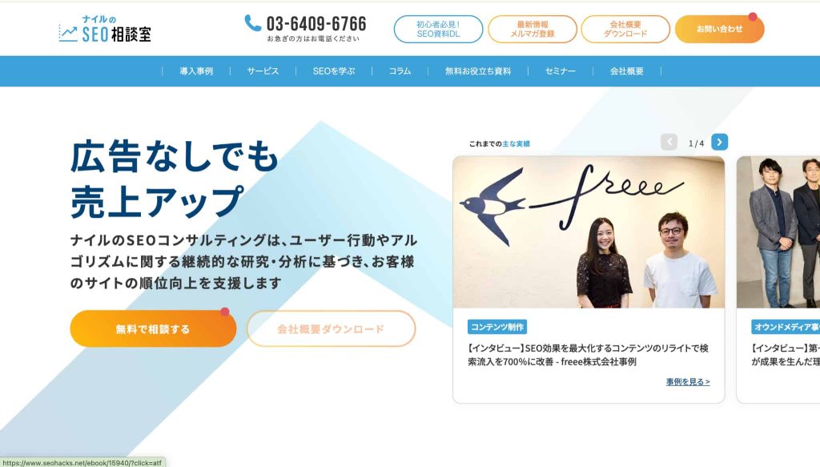Open 無料お役立ち資料 in navigation

point(478,71)
